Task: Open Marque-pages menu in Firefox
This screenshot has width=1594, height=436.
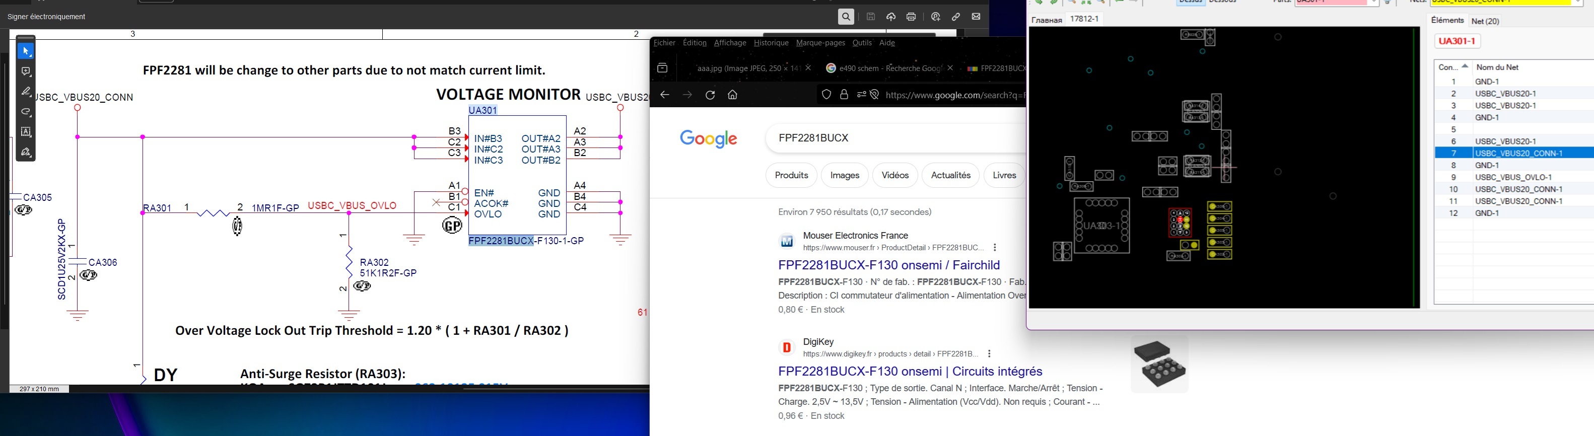Action: 820,43
